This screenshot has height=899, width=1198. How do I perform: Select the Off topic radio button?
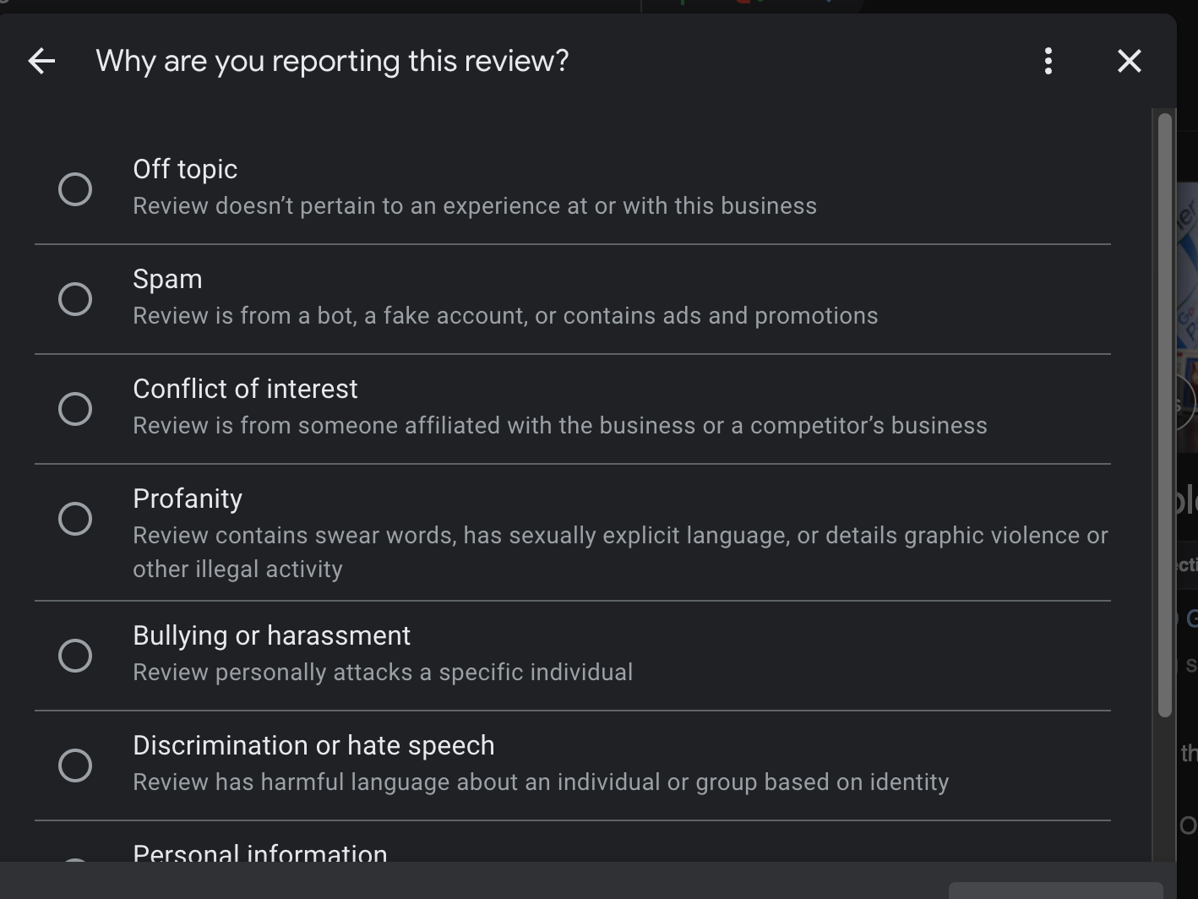click(75, 189)
